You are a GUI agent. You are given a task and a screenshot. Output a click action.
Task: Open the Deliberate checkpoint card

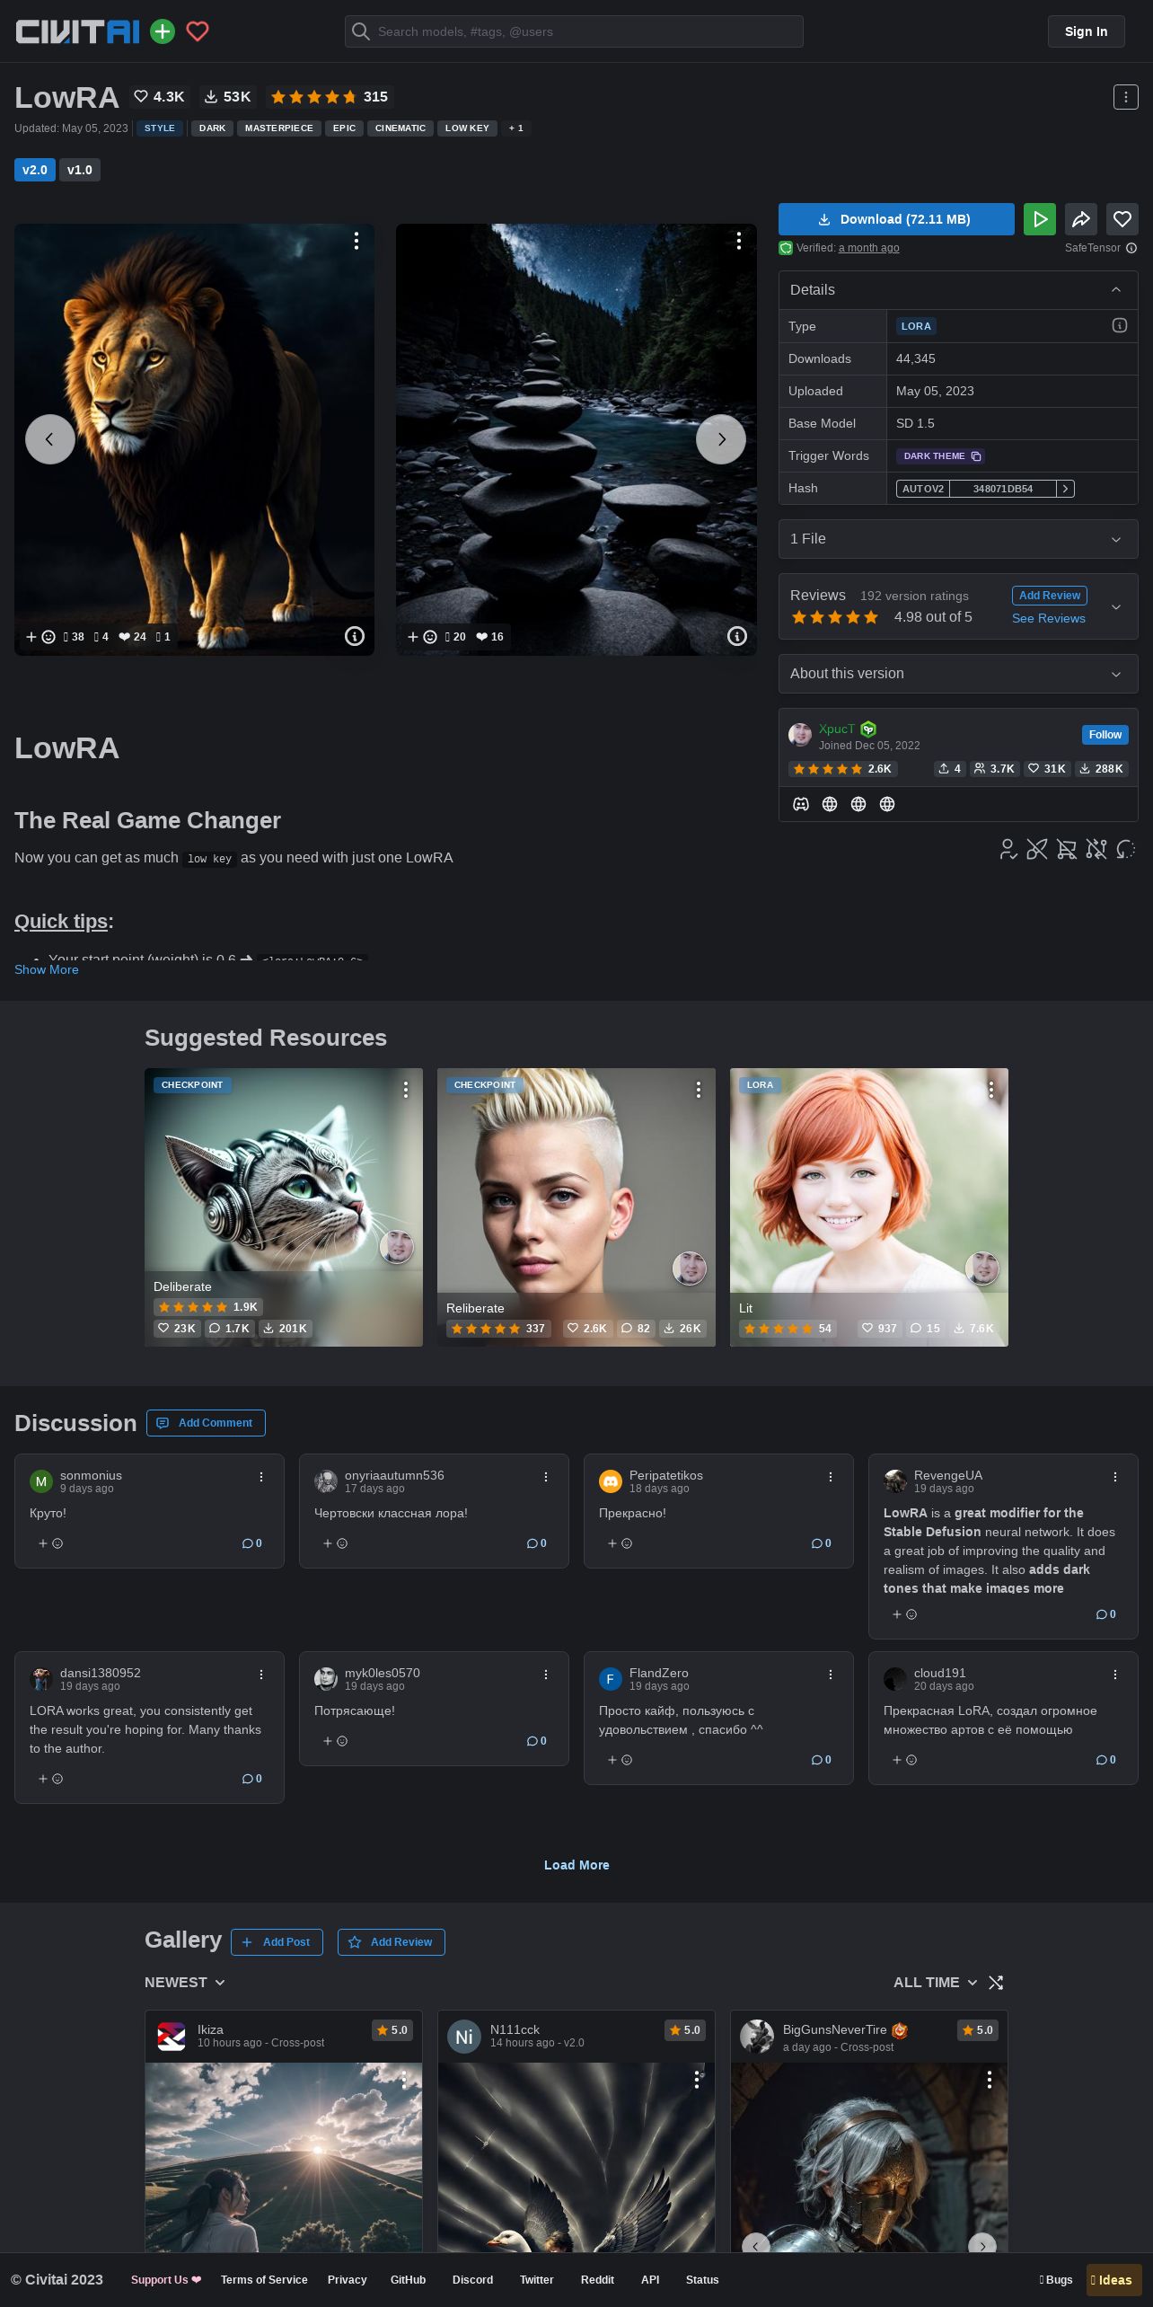(284, 1207)
